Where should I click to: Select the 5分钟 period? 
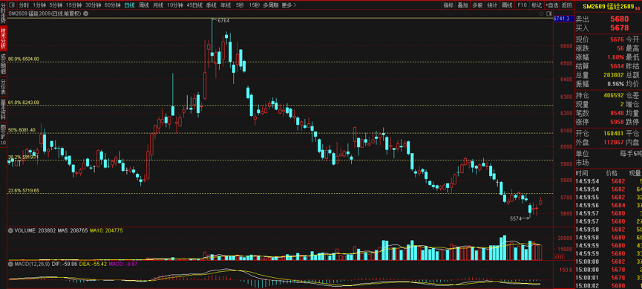coord(56,5)
